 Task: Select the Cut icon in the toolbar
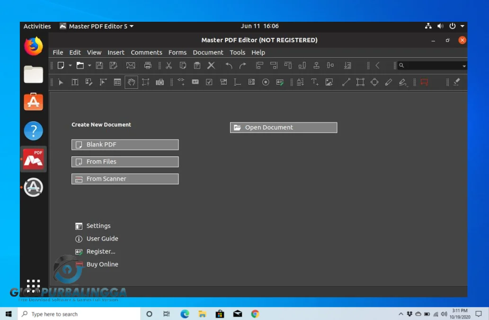click(169, 65)
